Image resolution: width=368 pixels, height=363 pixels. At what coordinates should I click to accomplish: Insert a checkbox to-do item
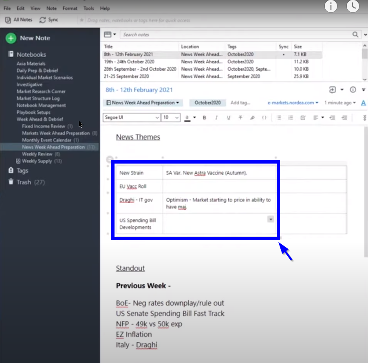(x=303, y=118)
